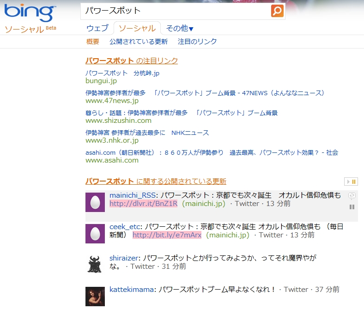
Task: Click the 13 分前 timestamp of the mainichi_RSS tweet
Action: [278, 204]
